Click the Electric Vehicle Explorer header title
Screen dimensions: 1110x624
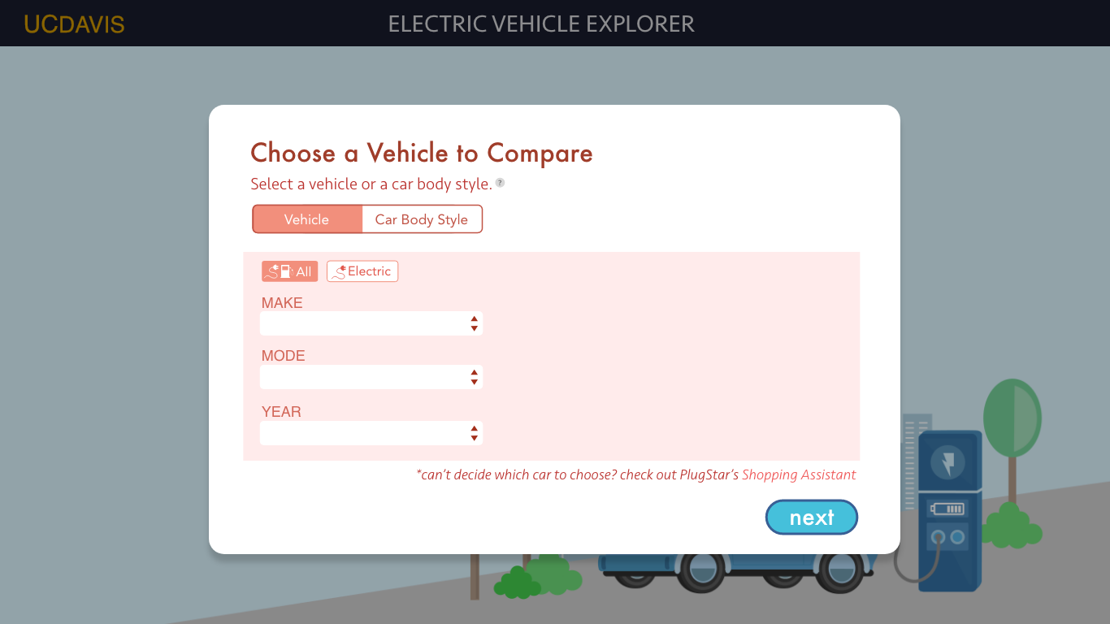tap(541, 24)
